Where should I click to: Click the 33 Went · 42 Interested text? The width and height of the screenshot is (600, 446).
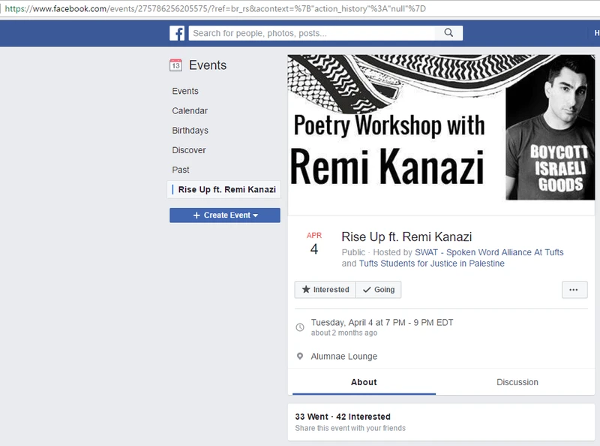coord(343,417)
